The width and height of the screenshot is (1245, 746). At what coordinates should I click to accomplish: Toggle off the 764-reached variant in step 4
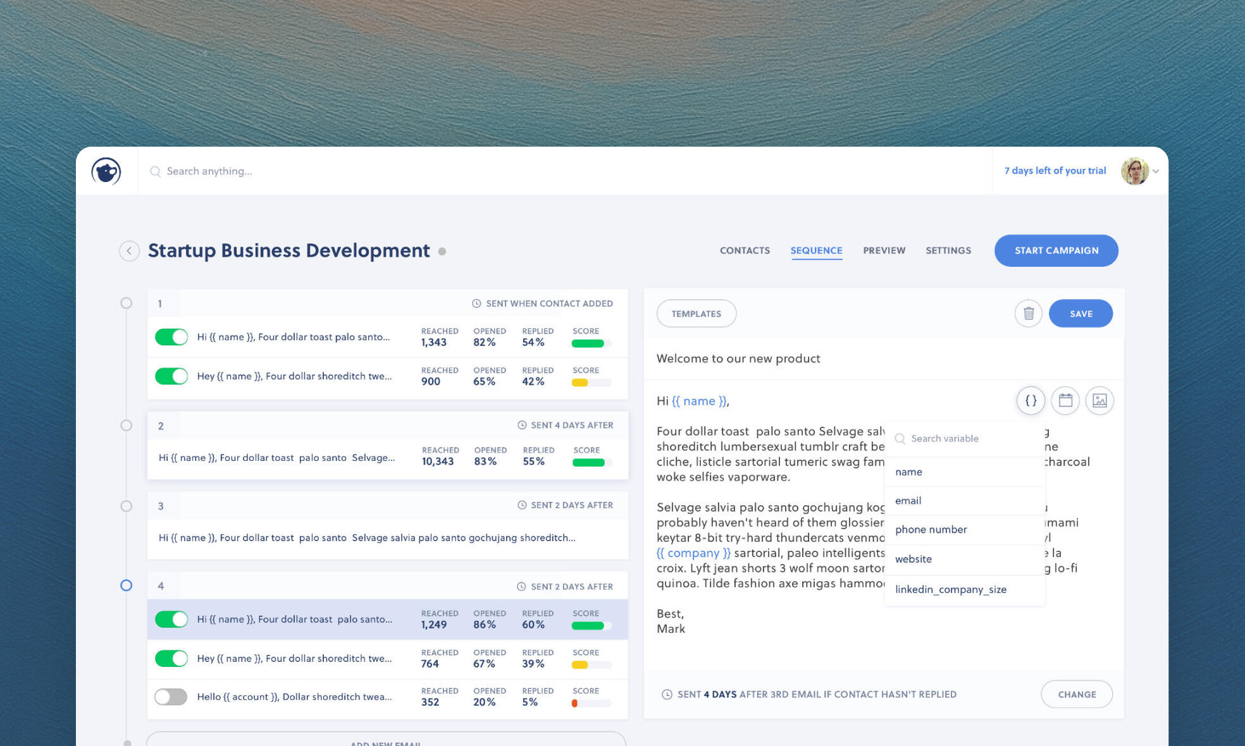(x=171, y=658)
